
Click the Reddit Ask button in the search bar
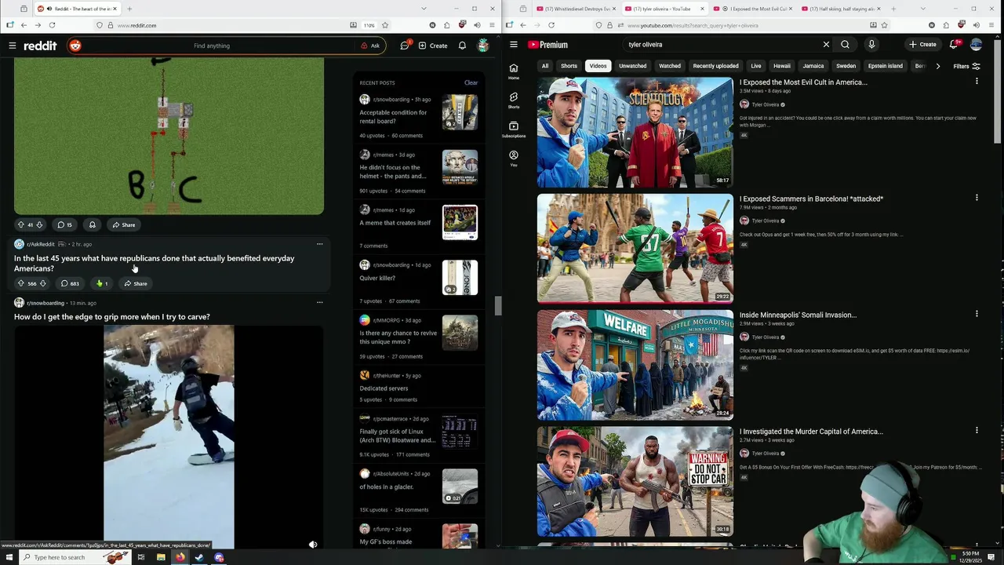coord(370,46)
